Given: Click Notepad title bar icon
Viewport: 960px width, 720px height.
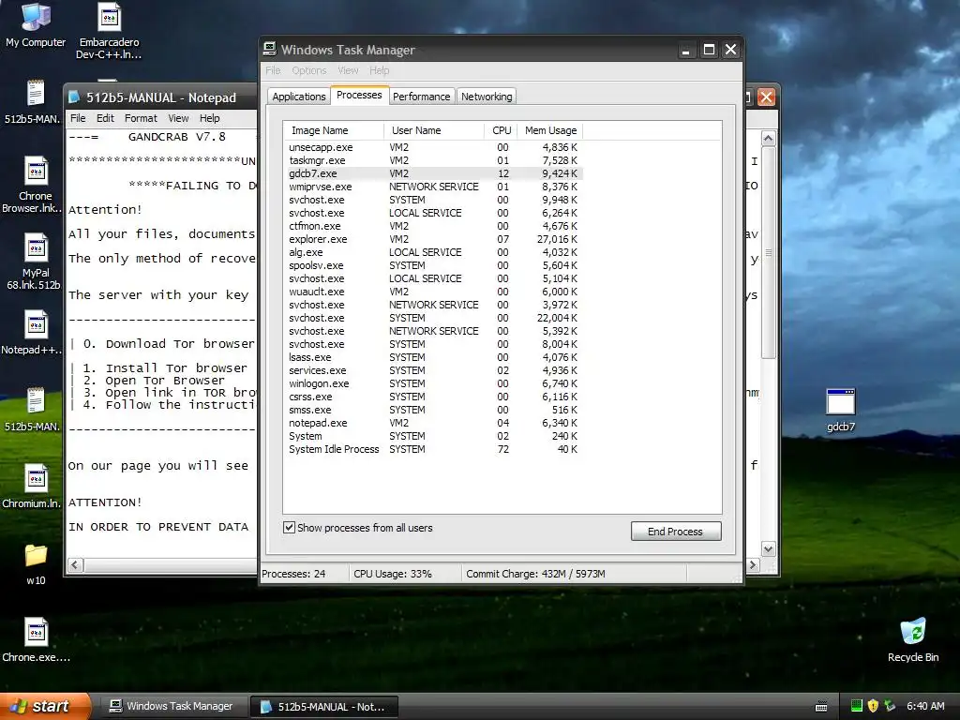Looking at the screenshot, I should click(x=75, y=97).
